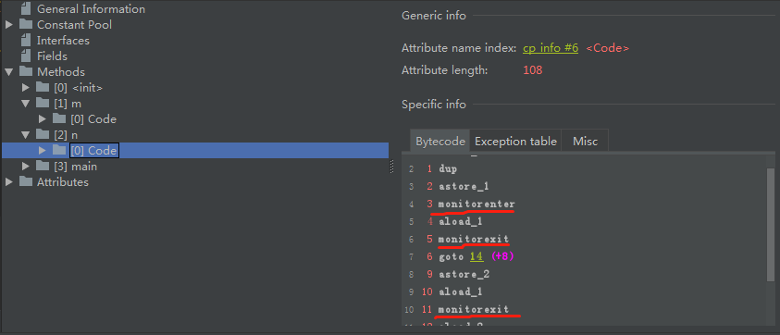Click the (+8) branch offset text

pos(502,257)
